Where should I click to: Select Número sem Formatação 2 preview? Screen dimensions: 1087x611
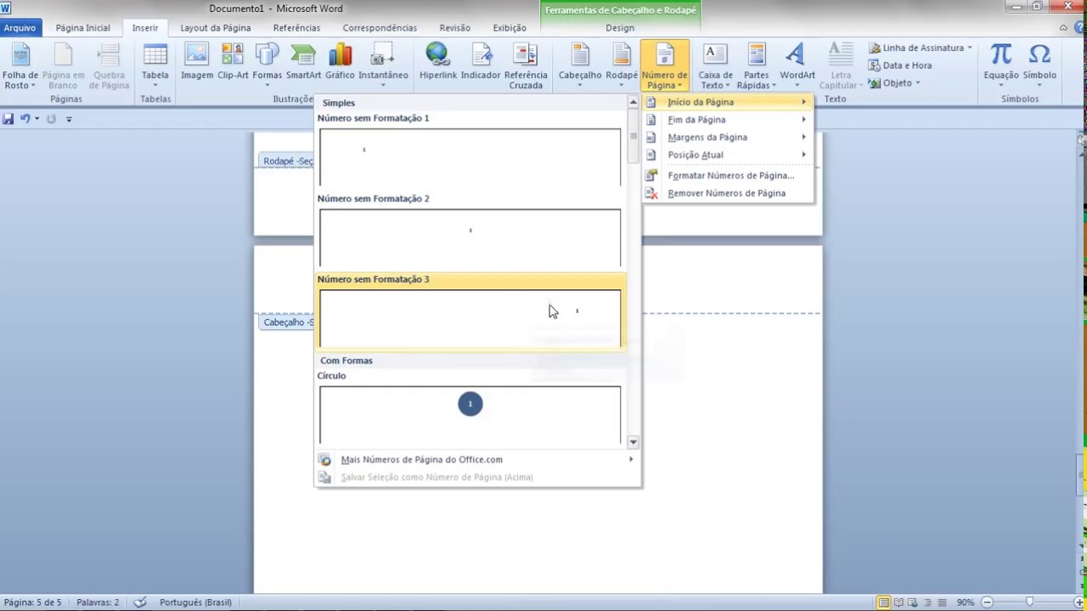470,238
